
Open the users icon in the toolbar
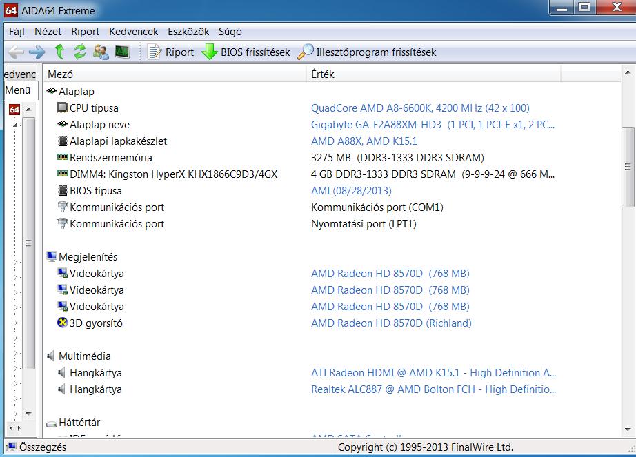coord(101,52)
